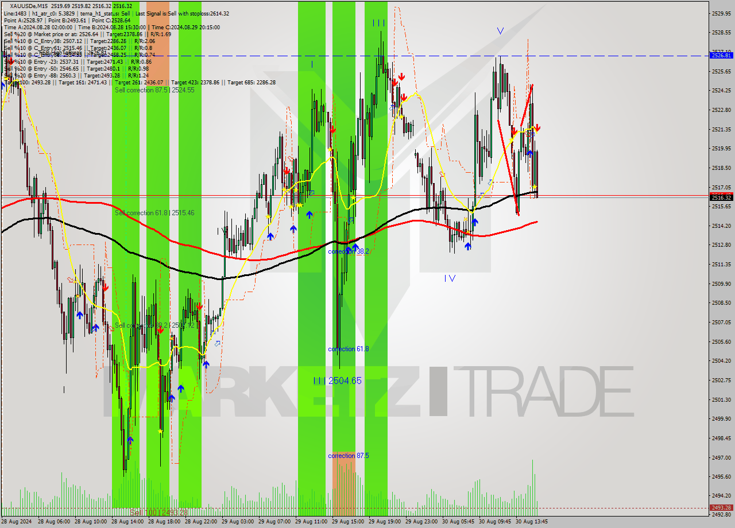
Task: Click the '28 Aug 22:00' time label
Action: 202,522
